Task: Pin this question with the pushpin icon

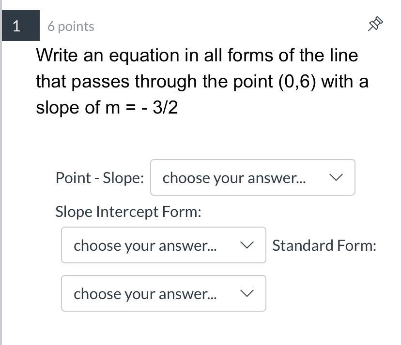Action: [x=375, y=24]
